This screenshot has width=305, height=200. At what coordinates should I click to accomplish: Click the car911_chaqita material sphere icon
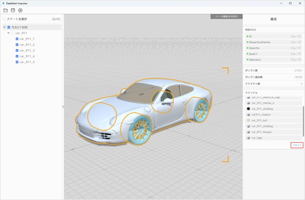tap(248, 114)
